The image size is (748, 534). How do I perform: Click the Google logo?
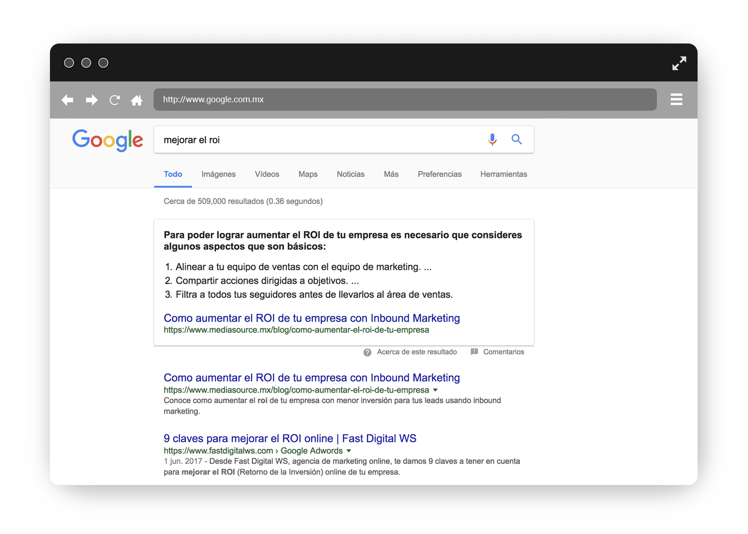point(108,140)
